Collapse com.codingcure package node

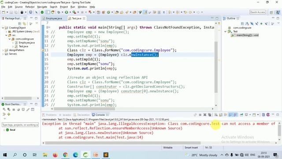pyautogui.click(x=10, y=39)
